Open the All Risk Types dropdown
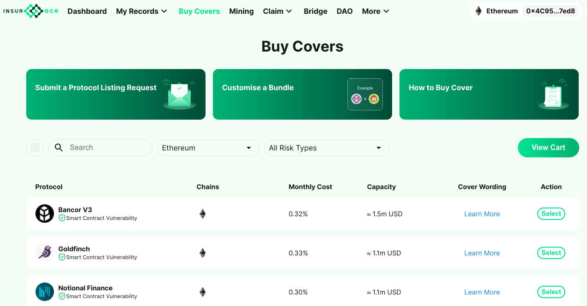Screen dimensions: 587x306 click(x=326, y=148)
